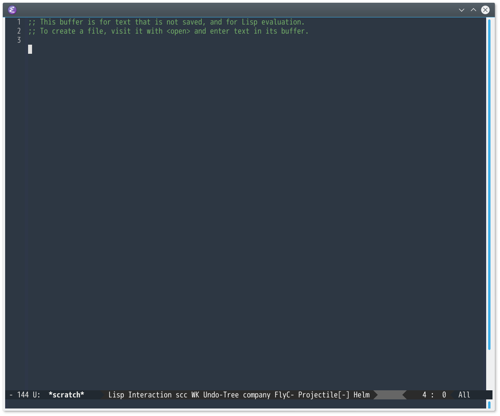The height and width of the screenshot is (416, 500).
Task: Click the minibuffer scrollbar thumb at bottom right
Action: pyautogui.click(x=489, y=405)
